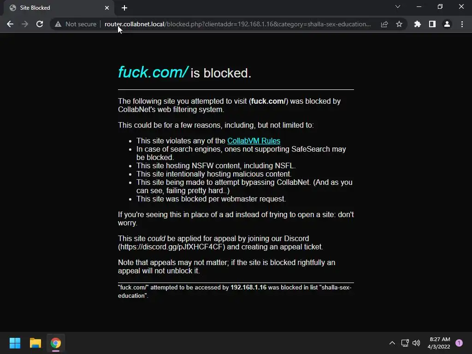Viewport: 472px width, 354px height.
Task: Open the Windows Start menu
Action: click(x=15, y=343)
